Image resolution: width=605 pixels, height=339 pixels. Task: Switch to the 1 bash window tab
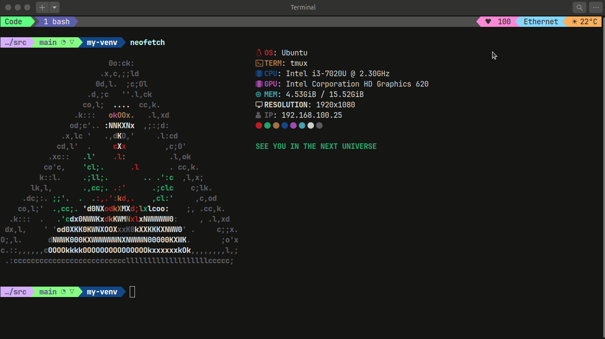coord(56,22)
